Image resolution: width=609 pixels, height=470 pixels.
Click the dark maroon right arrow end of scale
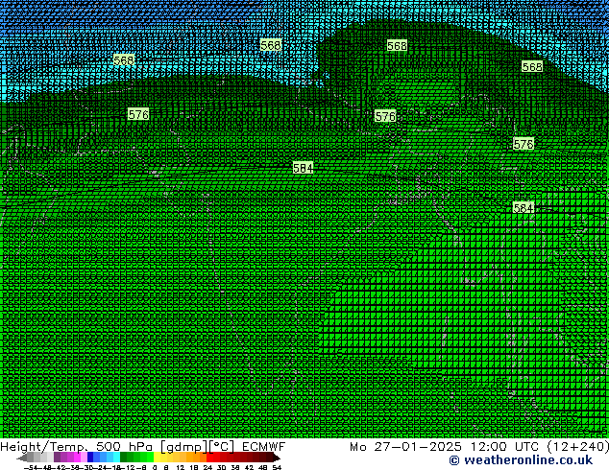click(276, 458)
